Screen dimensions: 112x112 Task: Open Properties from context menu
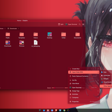(x=84, y=102)
